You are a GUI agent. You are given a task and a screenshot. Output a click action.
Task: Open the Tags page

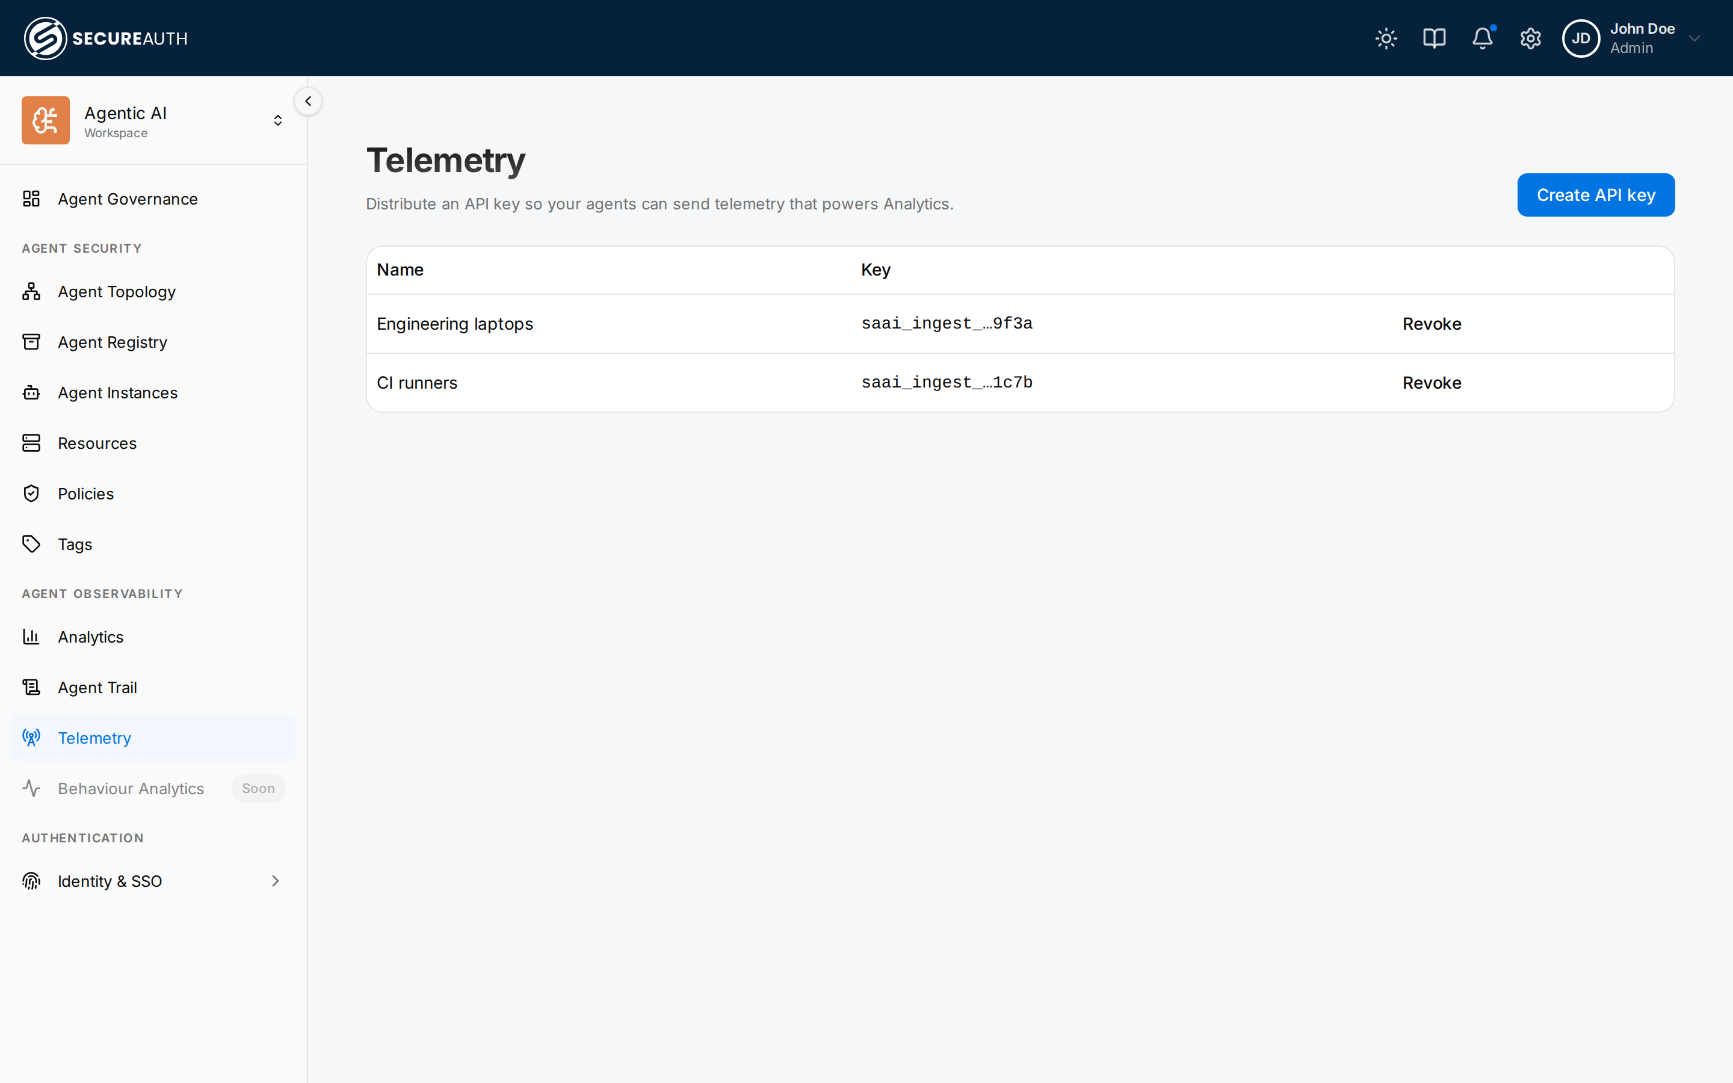point(75,545)
